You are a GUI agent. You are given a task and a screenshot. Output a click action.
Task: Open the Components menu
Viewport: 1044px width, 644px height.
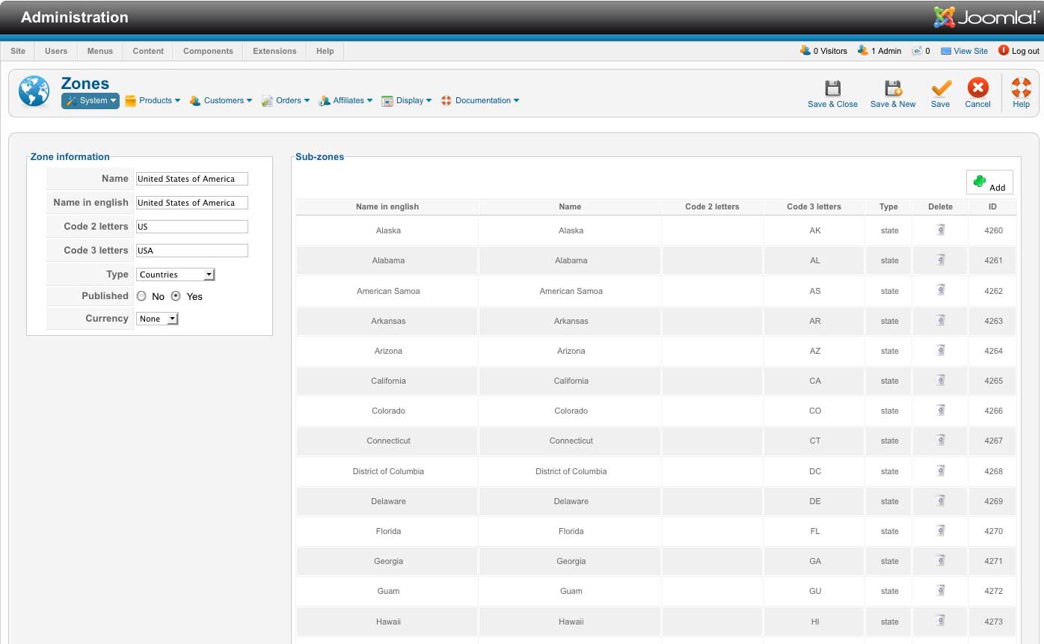click(x=208, y=51)
